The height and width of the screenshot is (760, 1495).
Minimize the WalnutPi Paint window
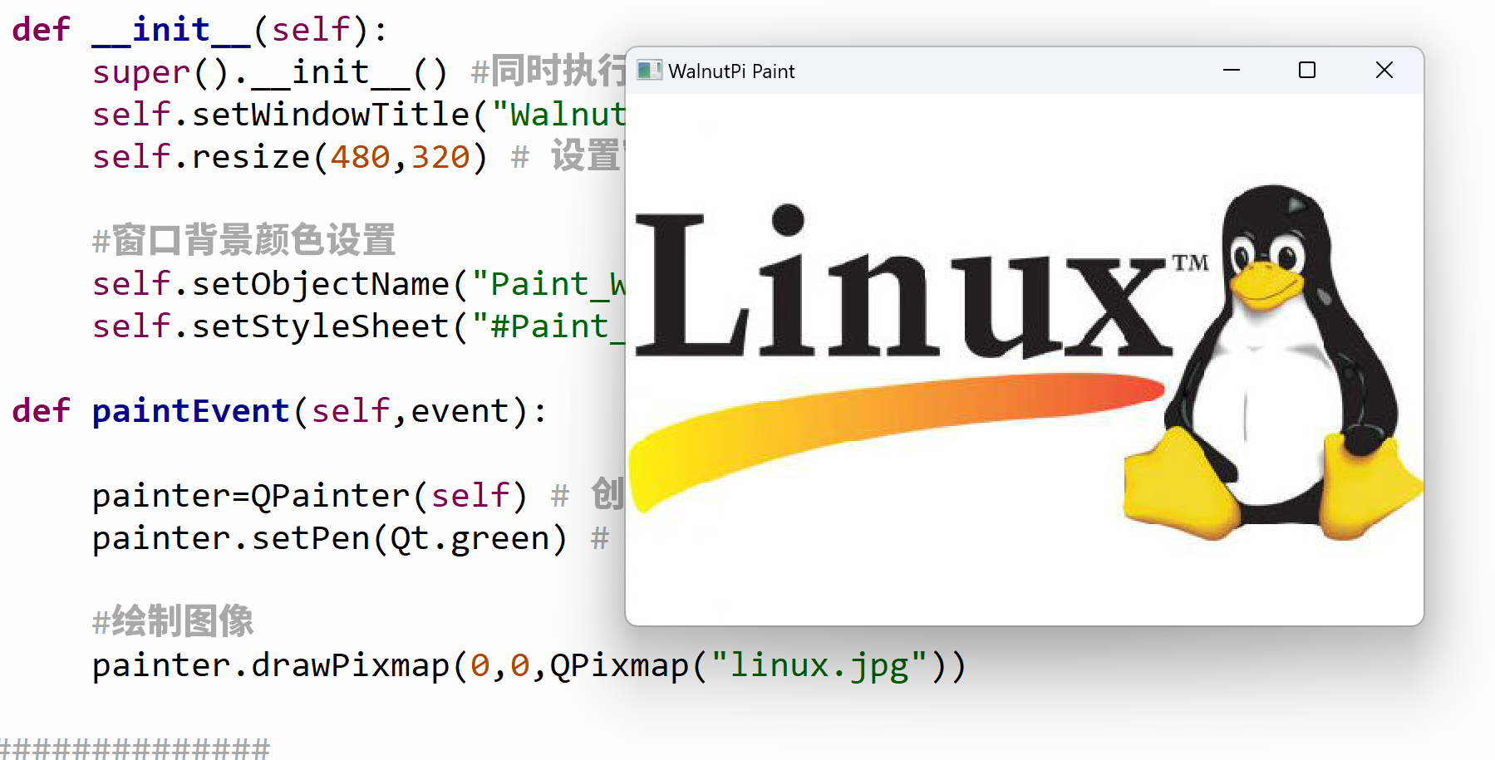(1231, 71)
